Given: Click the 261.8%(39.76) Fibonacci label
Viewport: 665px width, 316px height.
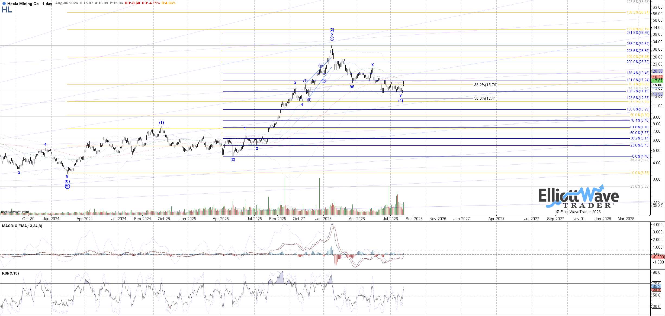Looking at the screenshot, I should (638, 33).
